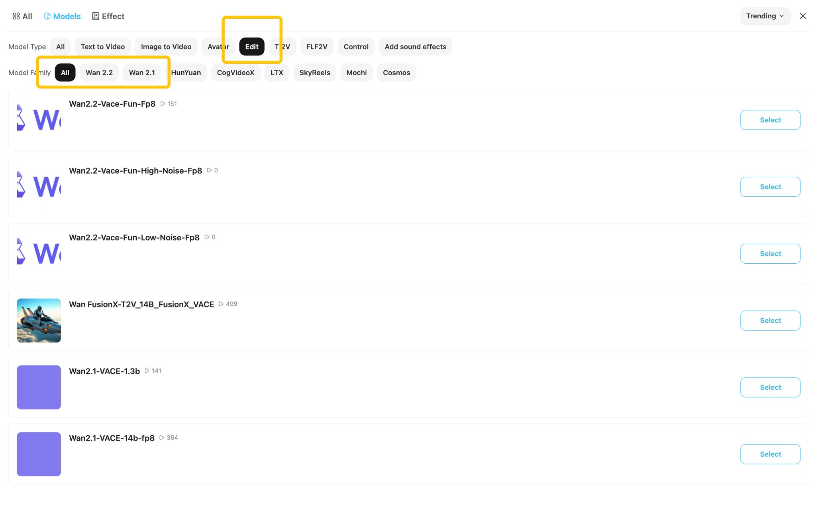Filter Model Family by HunYuan
The height and width of the screenshot is (525, 816).
pos(186,72)
